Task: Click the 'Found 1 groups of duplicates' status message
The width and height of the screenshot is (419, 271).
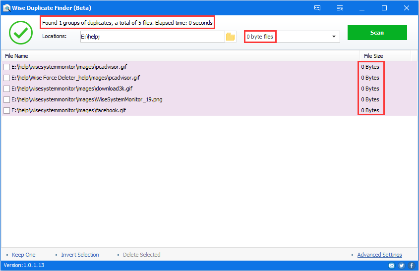Action: 127,23
